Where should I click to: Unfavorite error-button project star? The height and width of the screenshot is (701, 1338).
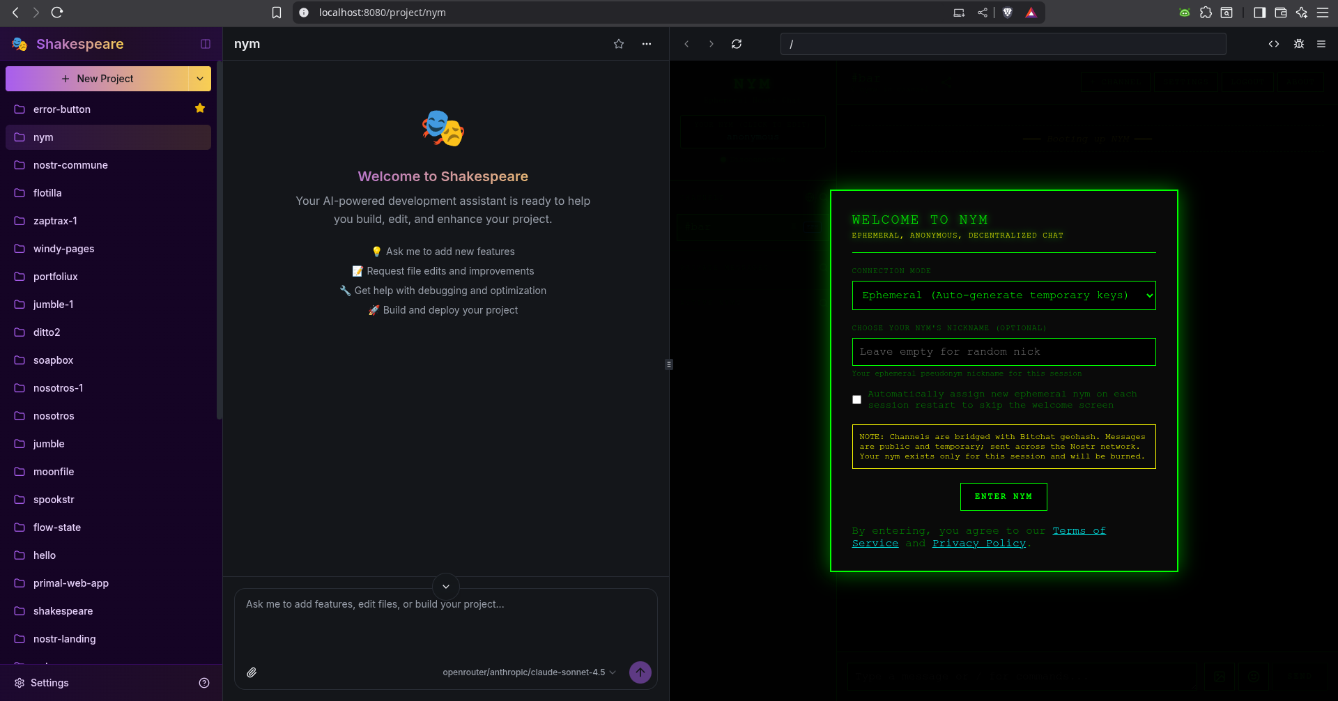(x=200, y=109)
